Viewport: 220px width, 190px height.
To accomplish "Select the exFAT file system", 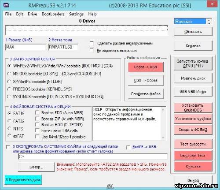I will [10, 136].
